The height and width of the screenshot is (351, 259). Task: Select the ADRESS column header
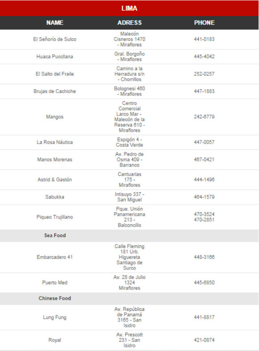point(129,23)
